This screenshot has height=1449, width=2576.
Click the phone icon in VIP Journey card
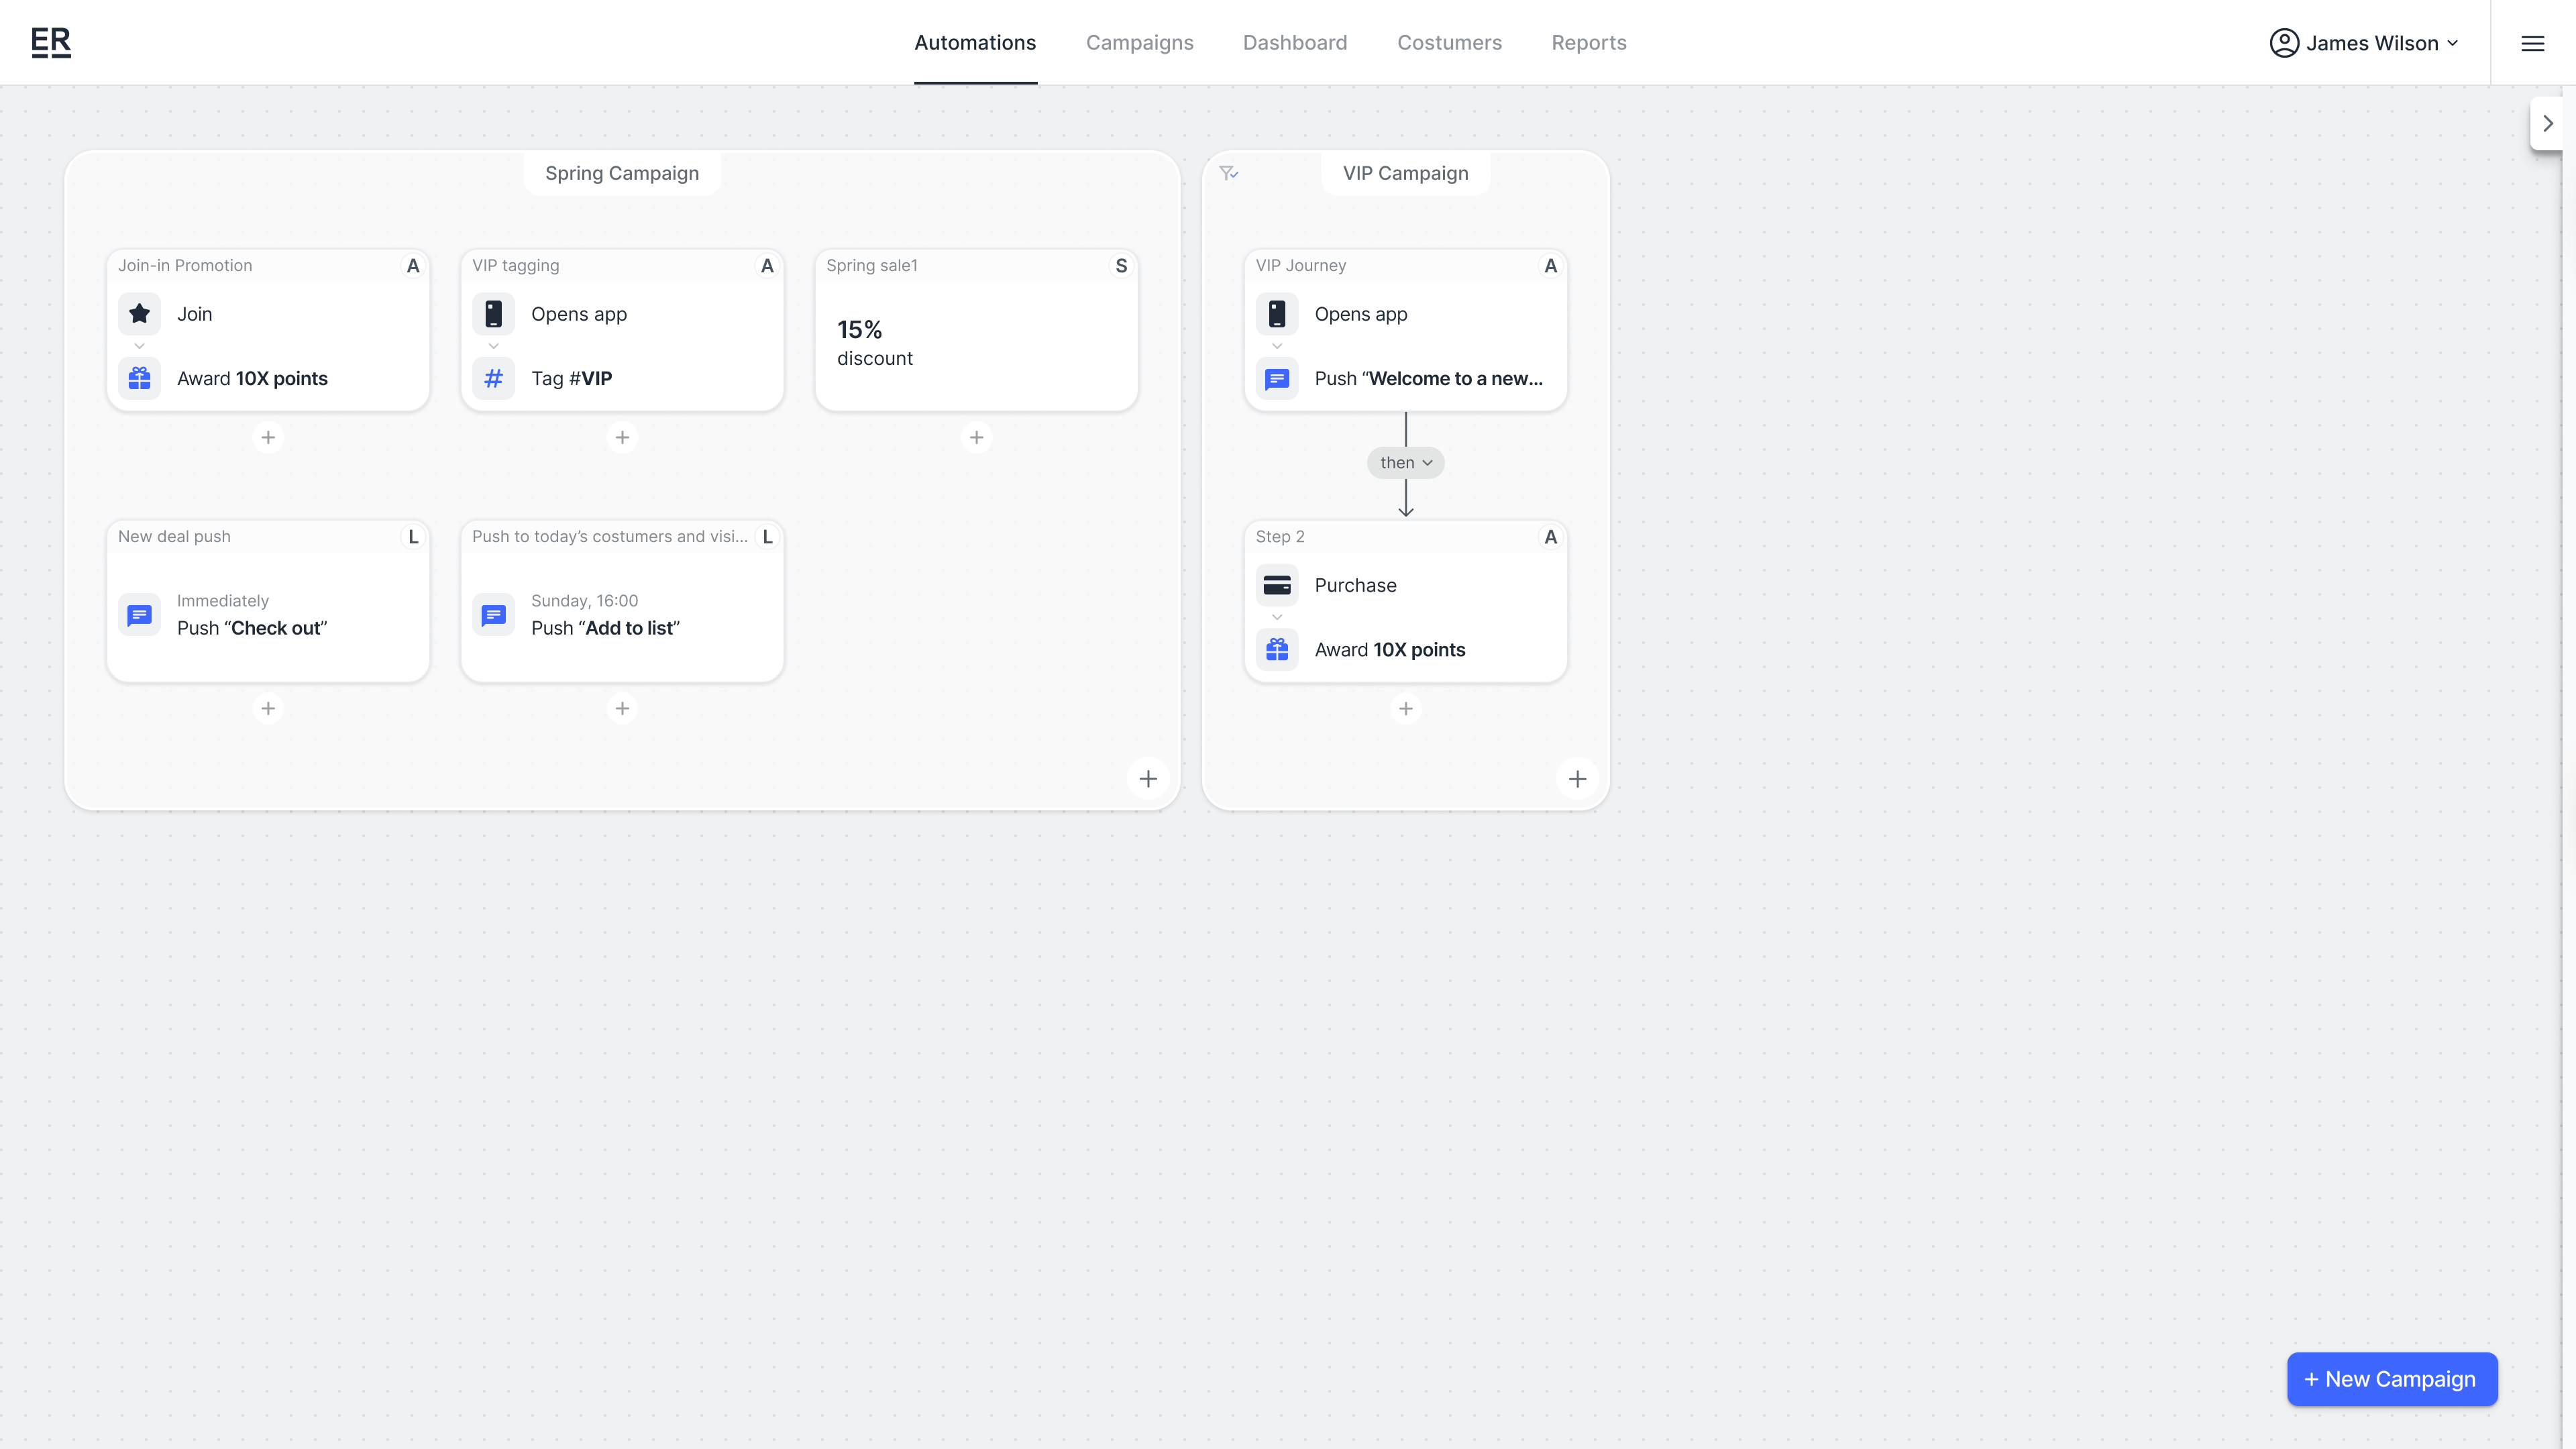click(x=1277, y=314)
